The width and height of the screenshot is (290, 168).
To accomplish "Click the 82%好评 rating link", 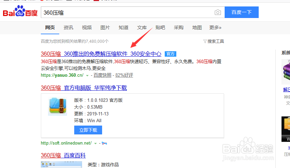I will [124, 75].
